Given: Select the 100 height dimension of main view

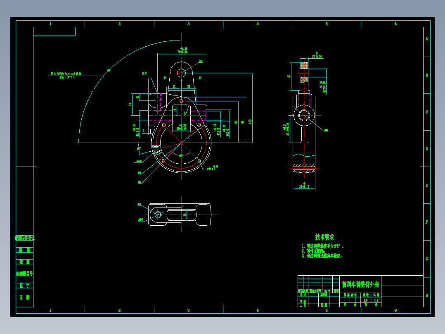Looking at the screenshot, I should [250, 122].
